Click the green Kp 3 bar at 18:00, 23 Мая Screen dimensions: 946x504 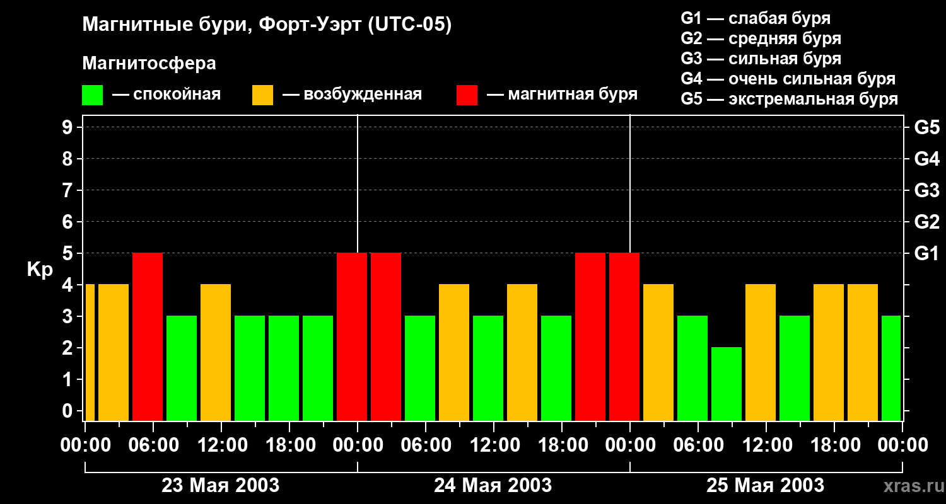point(284,368)
